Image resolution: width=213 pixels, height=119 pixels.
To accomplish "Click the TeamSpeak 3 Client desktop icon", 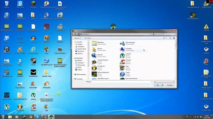I will coord(47,16).
